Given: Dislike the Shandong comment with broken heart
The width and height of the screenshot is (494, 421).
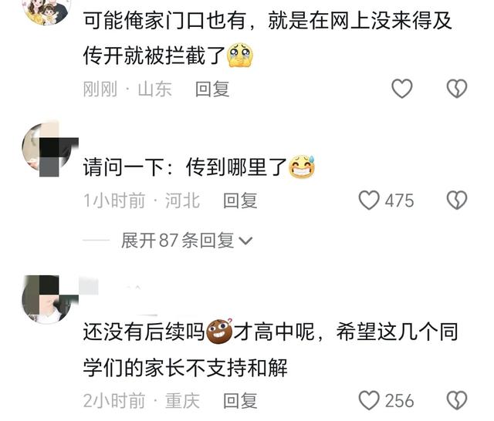Looking at the screenshot, I should click(457, 89).
